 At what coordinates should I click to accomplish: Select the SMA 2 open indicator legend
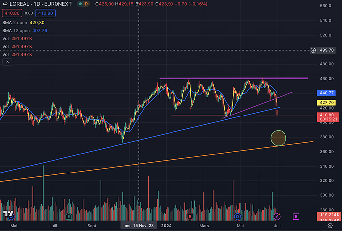click(23, 23)
